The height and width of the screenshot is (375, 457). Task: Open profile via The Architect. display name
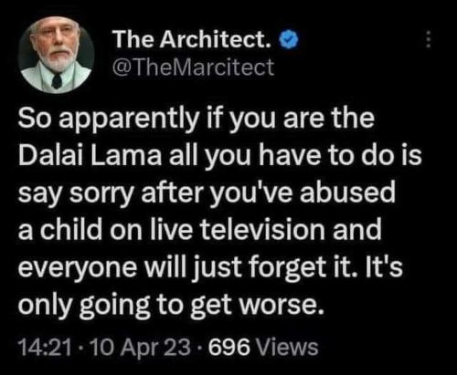pos(192,39)
